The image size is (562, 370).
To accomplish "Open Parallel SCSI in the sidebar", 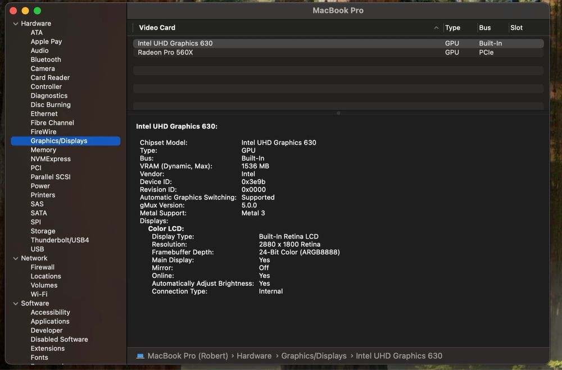I will pos(51,177).
